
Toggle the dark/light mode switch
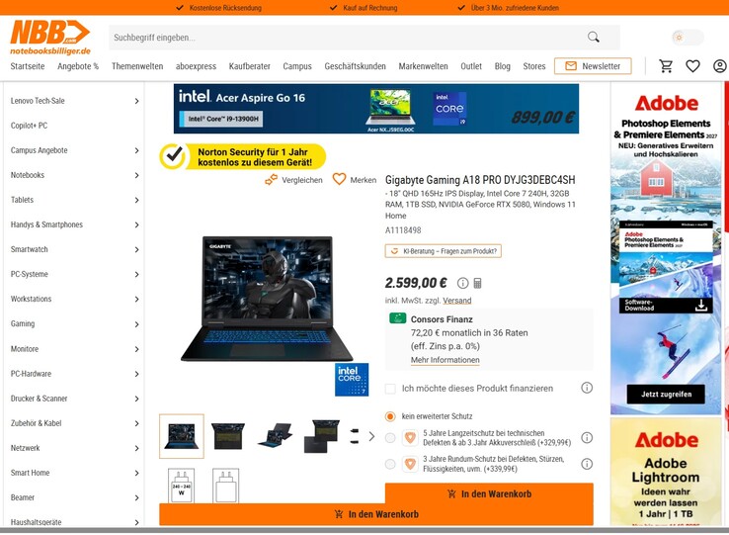[688, 38]
